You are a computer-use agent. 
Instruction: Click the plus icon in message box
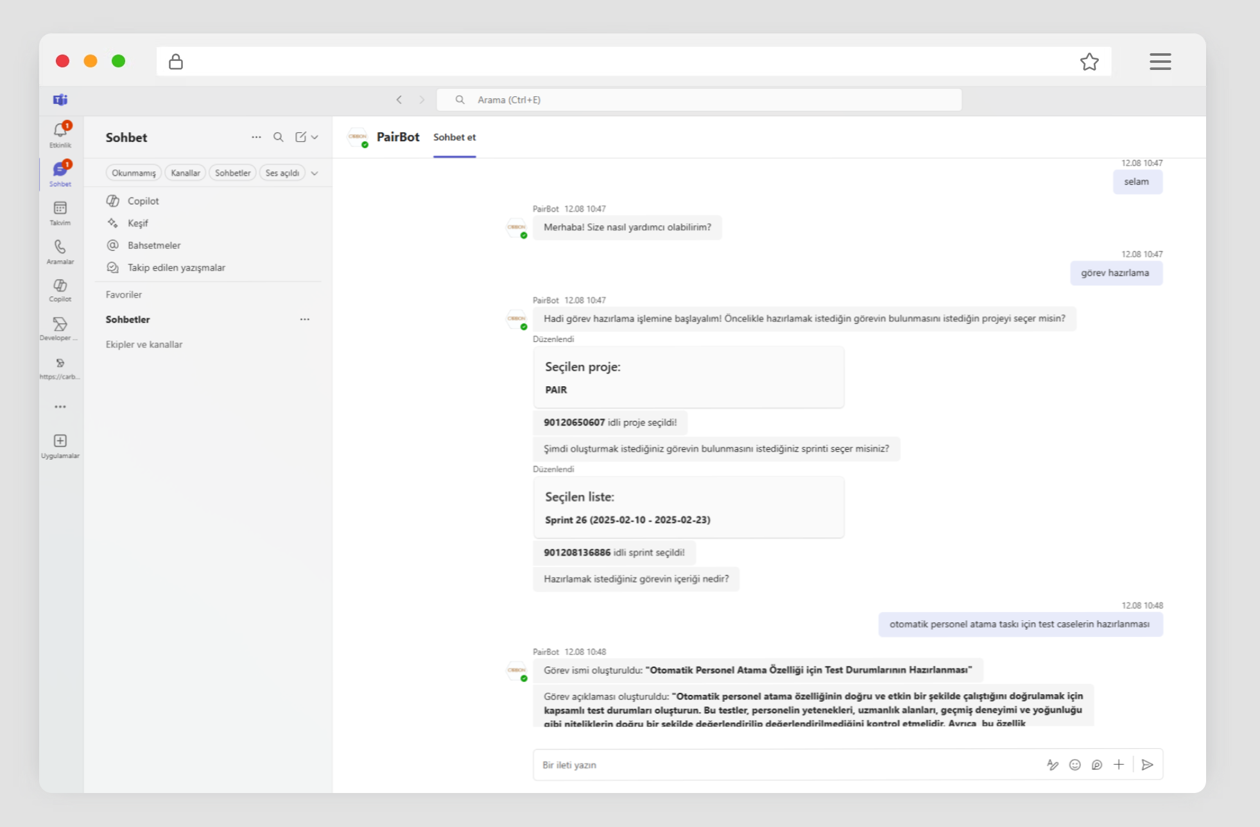(1119, 765)
